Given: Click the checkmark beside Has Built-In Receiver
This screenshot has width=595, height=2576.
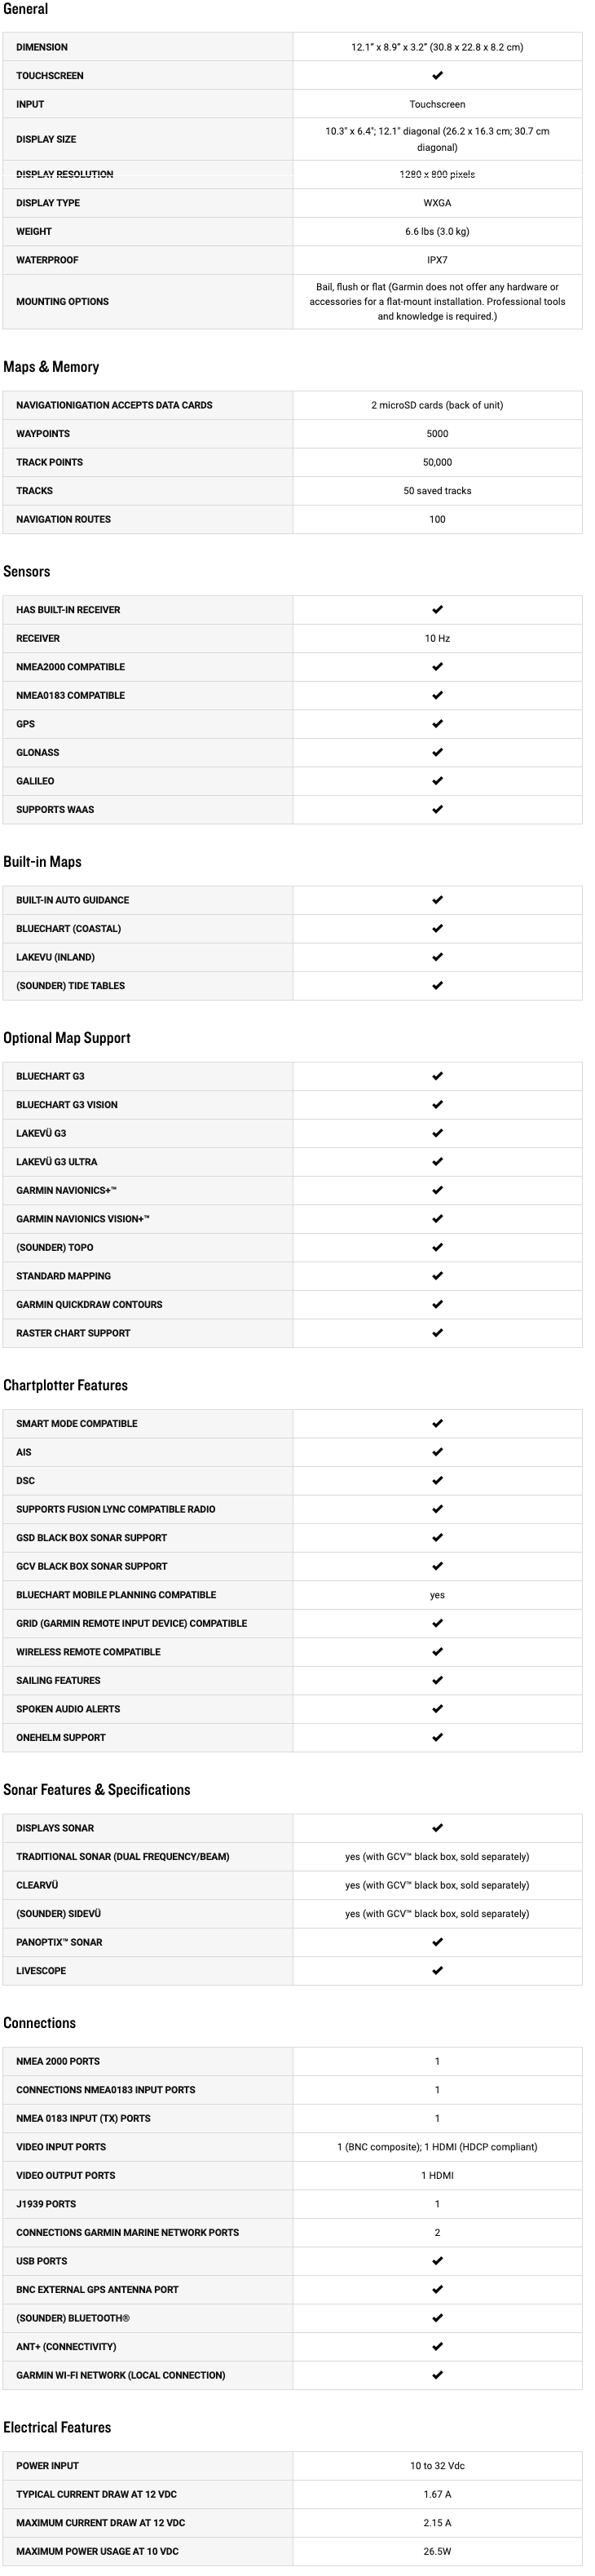Looking at the screenshot, I should click(437, 610).
